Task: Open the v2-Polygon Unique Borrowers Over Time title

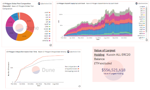Action: 21,52
